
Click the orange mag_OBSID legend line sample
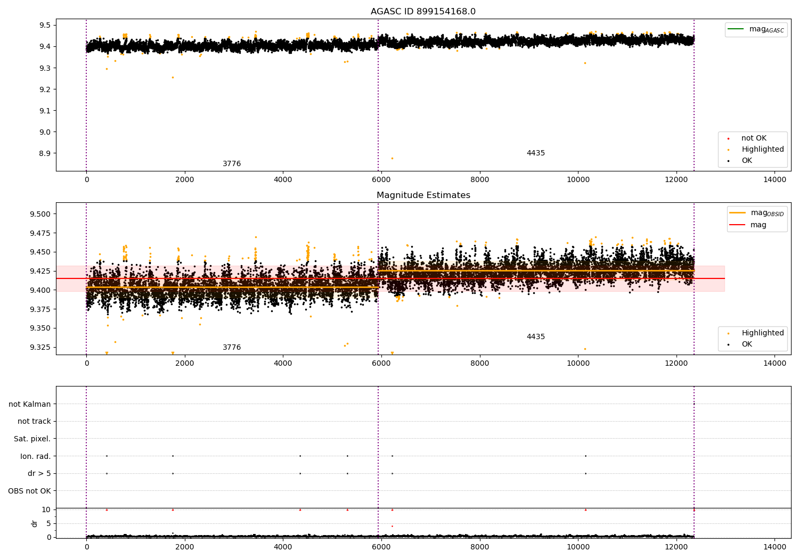[738, 212]
